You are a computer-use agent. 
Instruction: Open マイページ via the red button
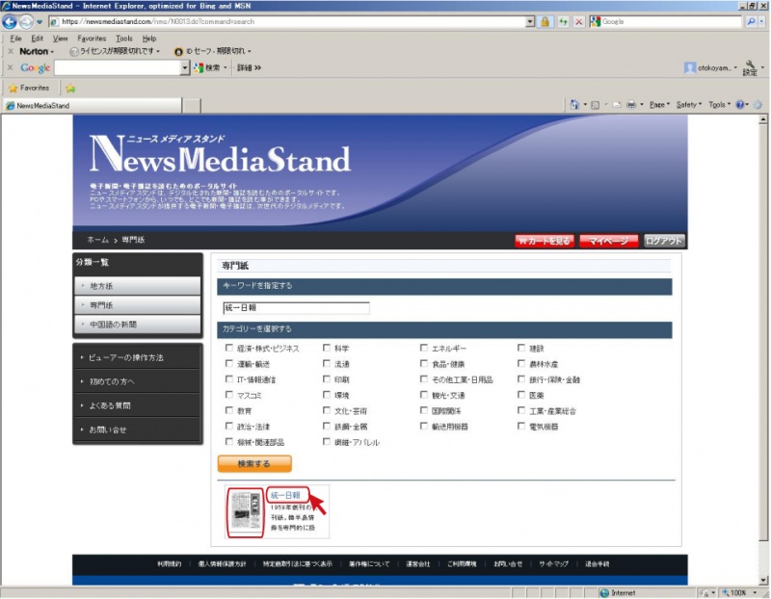pyautogui.click(x=609, y=241)
